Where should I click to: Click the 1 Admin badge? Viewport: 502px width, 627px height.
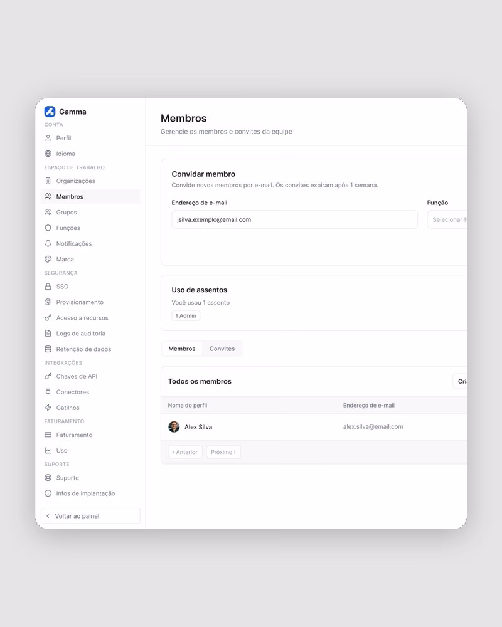point(186,315)
